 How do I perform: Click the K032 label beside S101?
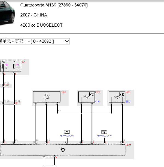point(98,92)
